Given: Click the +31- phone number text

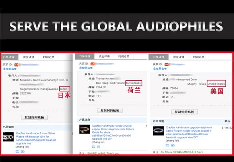Looking at the screenshot, I should click(99, 96).
